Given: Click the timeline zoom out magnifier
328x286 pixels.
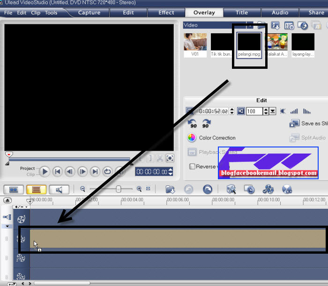Looking at the screenshot, I should (83, 189).
